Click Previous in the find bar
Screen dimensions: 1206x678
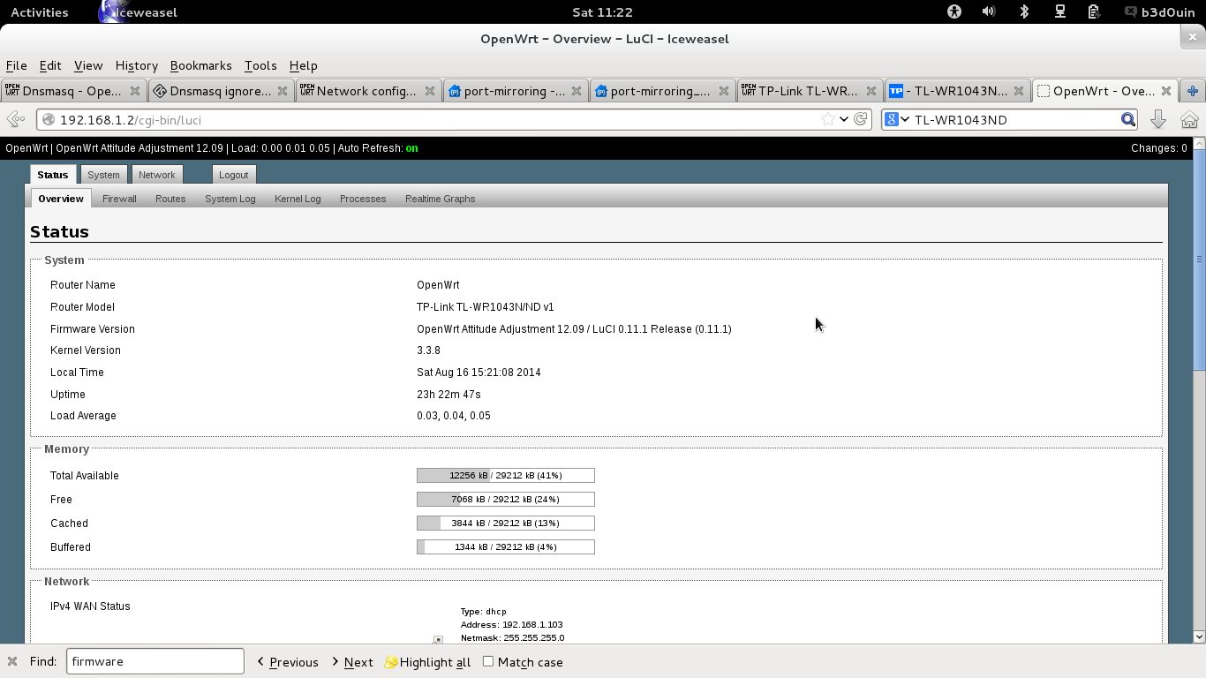click(288, 661)
